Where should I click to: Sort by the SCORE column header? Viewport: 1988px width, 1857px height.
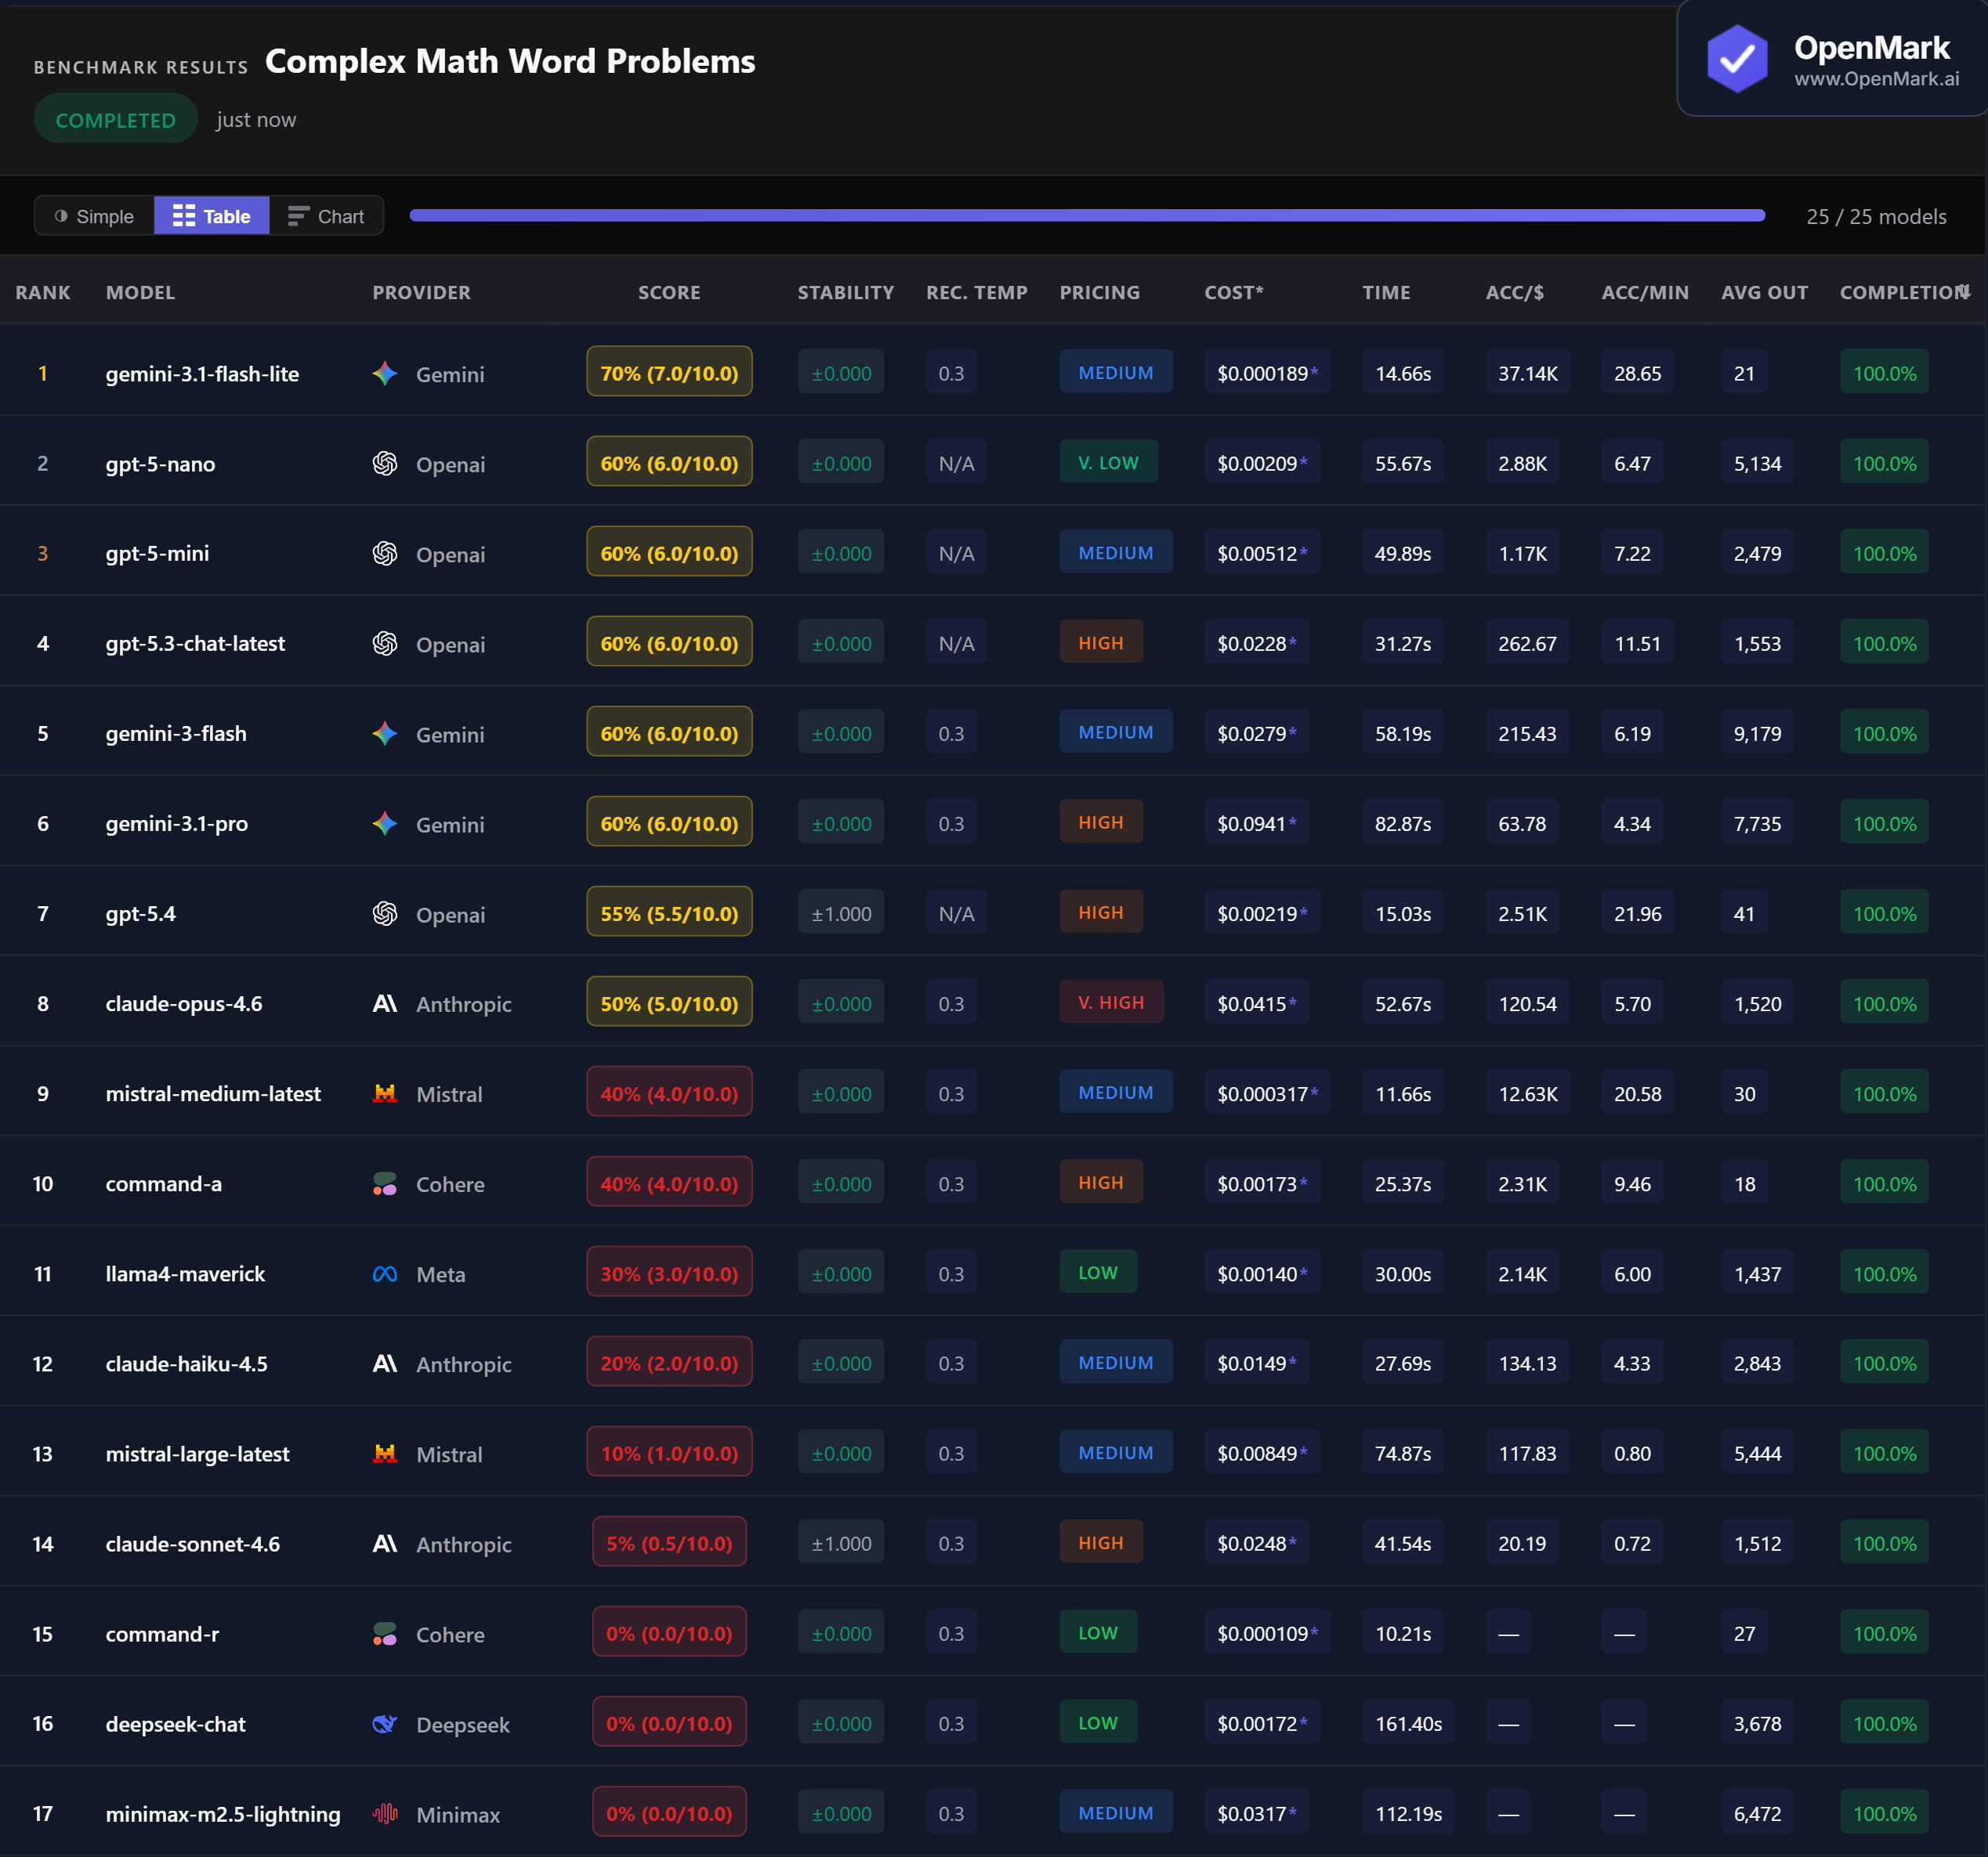[x=669, y=293]
